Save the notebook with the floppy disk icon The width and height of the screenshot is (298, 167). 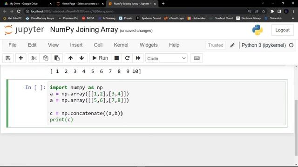8,58
